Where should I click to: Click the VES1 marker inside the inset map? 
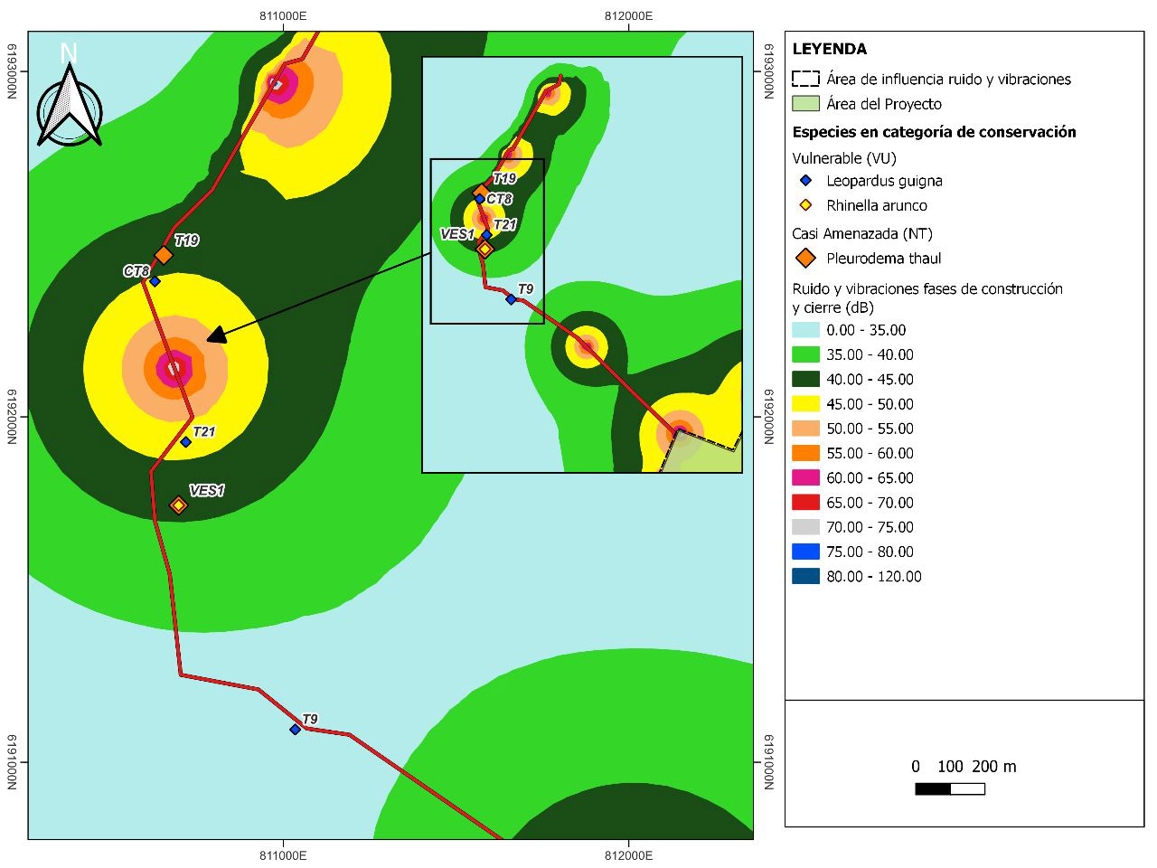coord(484,249)
